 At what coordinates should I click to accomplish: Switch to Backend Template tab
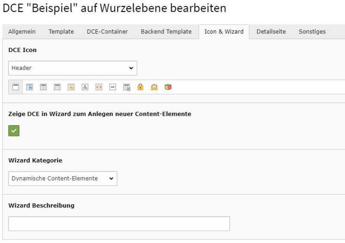pos(166,31)
